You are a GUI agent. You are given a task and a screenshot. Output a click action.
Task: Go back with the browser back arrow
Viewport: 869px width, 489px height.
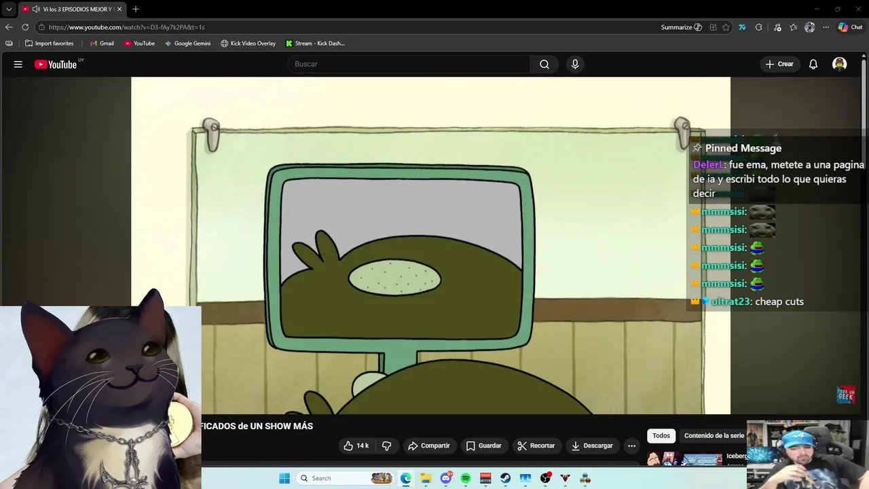(x=9, y=27)
